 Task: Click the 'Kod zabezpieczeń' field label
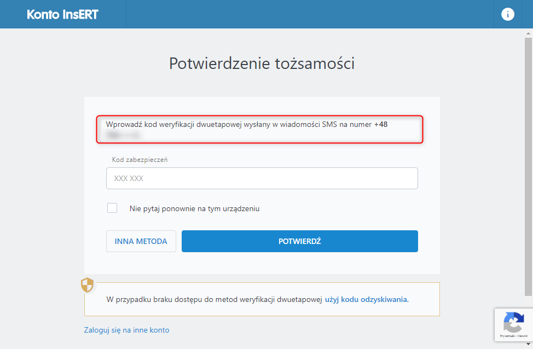140,159
